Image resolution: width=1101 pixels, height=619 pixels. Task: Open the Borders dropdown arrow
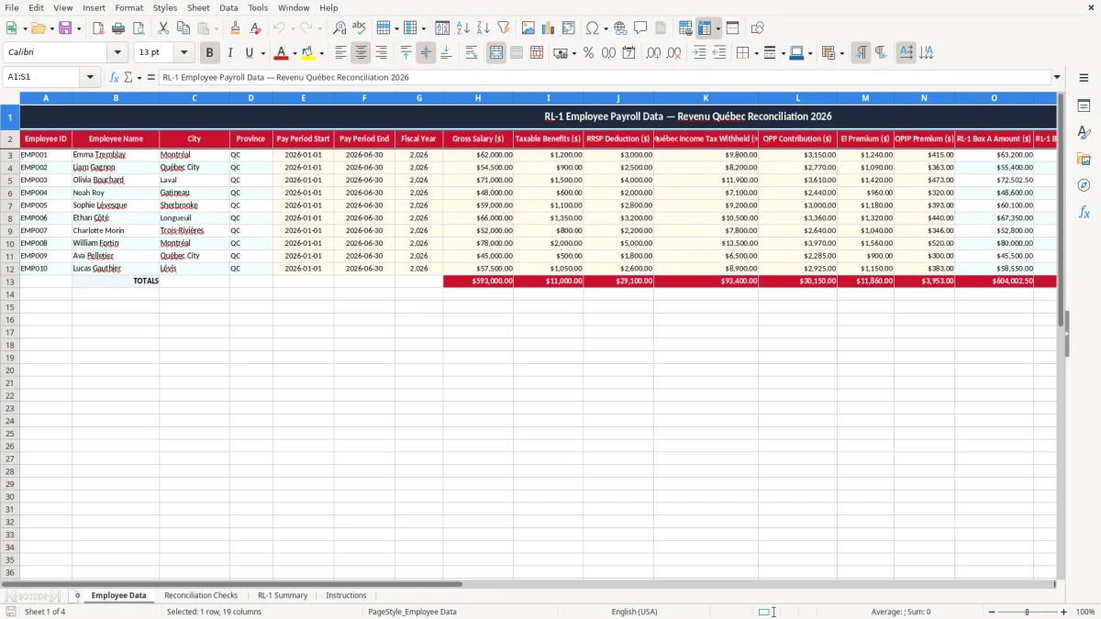(x=755, y=53)
